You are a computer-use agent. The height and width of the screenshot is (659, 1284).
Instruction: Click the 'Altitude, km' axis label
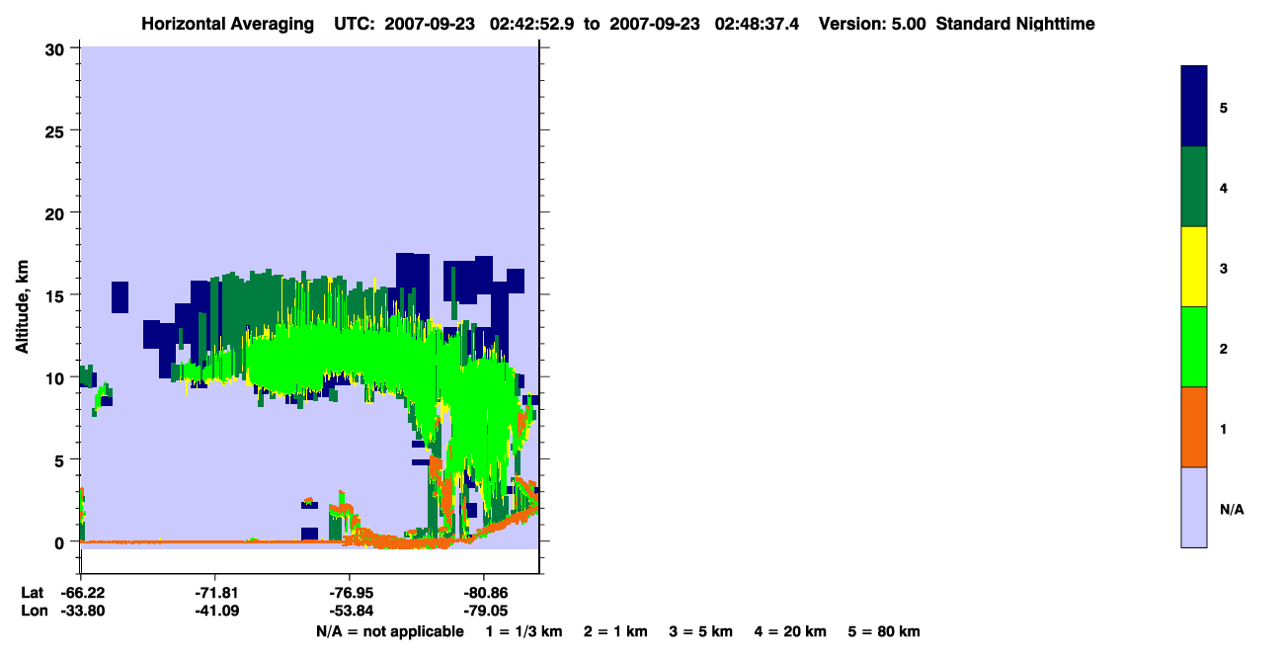(22, 305)
